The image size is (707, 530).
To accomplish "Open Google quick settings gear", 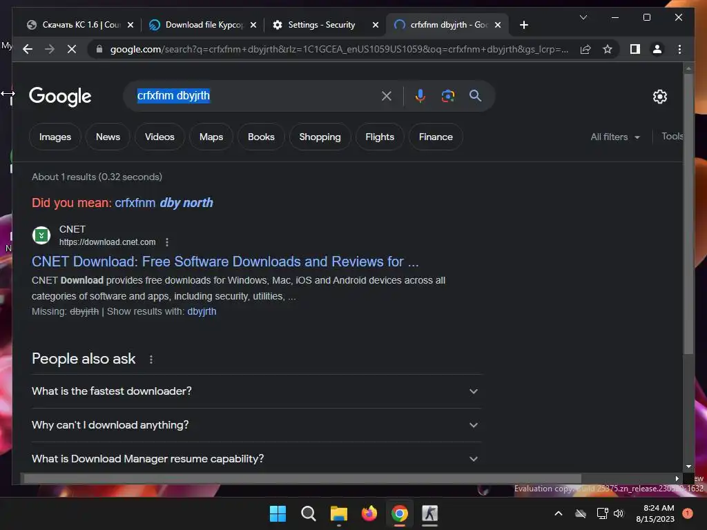I will tap(659, 97).
